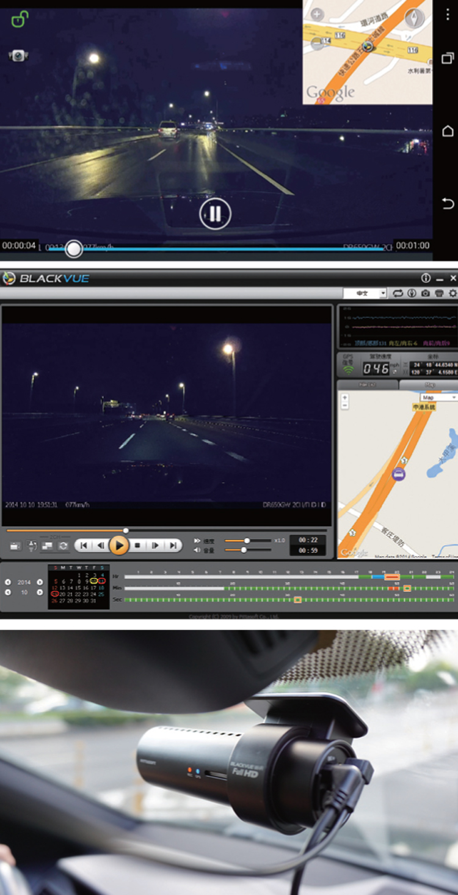Go to the next year with the arrow
Screen dimensions: 458x895
[x=40, y=582]
